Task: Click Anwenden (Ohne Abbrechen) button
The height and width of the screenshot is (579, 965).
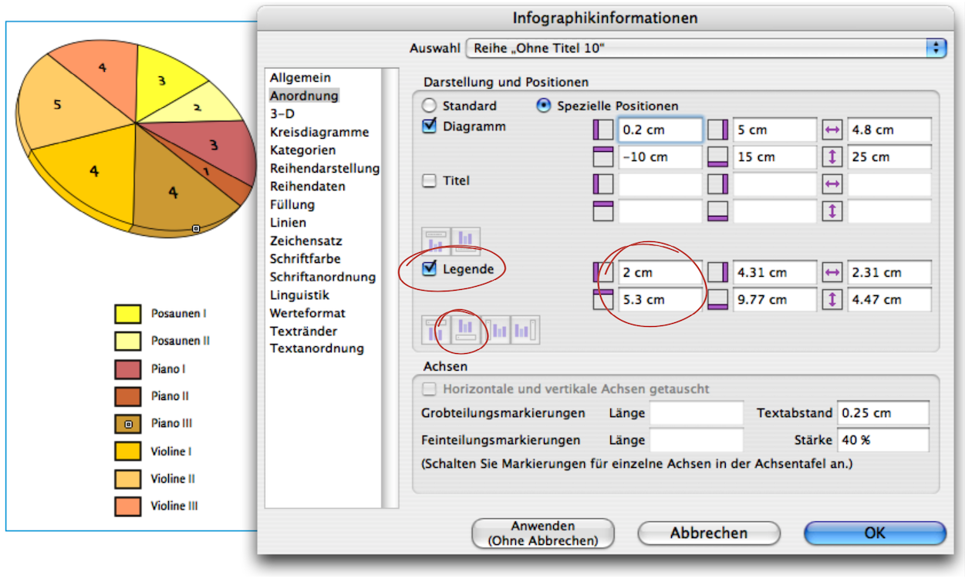Action: click(542, 534)
